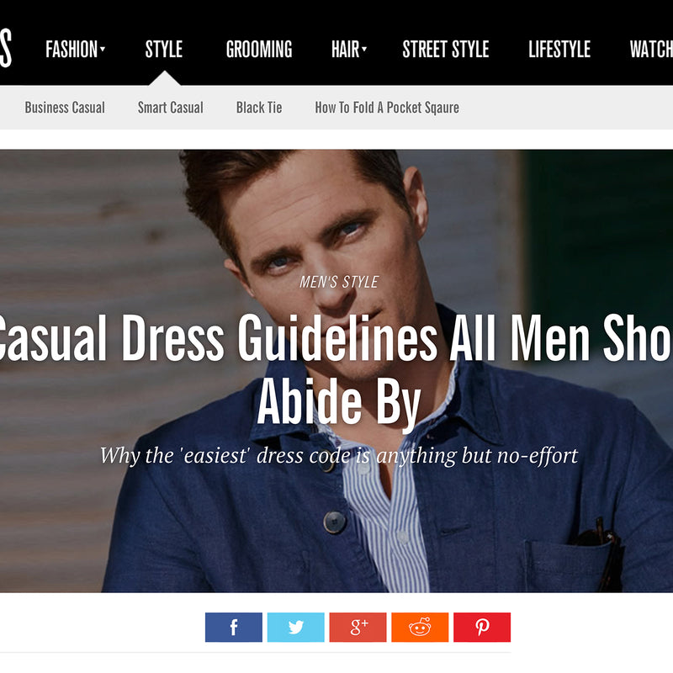Expand the Fashion dropdown arrow
Screen dimensions: 673x673
103,49
